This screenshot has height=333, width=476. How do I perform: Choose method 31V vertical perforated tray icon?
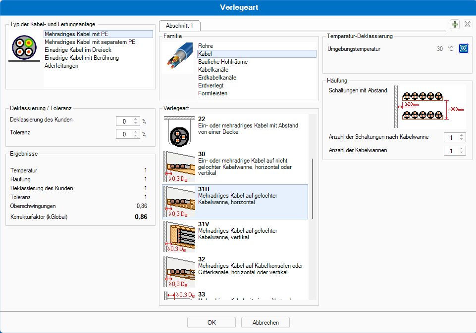[179, 237]
